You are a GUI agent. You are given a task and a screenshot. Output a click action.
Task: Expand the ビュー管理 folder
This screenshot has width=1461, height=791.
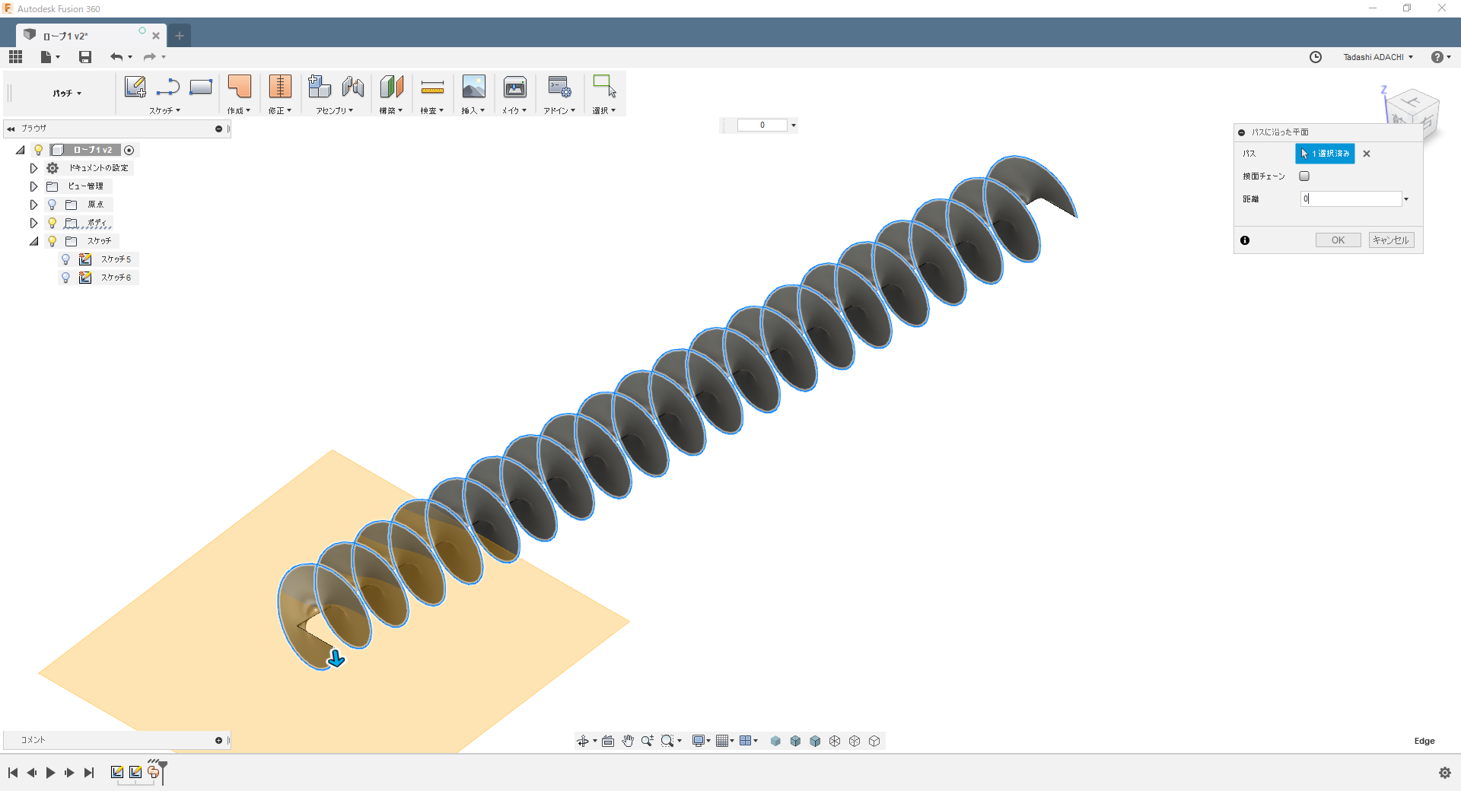tap(33, 186)
